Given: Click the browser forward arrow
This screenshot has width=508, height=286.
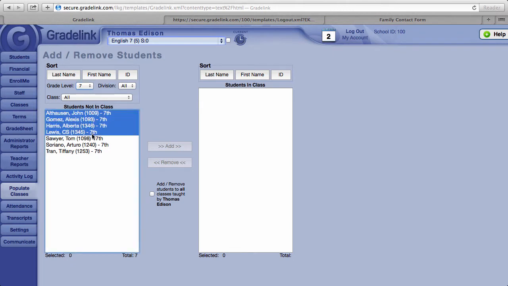Looking at the screenshot, I should (19, 8).
